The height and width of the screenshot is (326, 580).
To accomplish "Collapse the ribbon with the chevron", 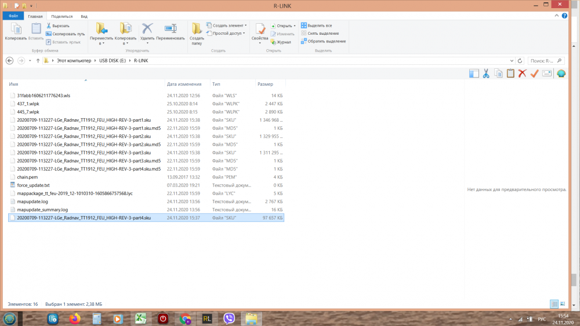I will tap(556, 16).
